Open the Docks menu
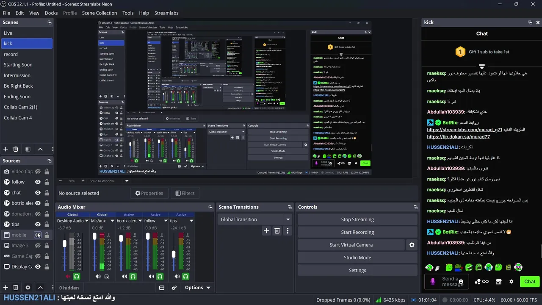542x305 pixels. [51, 13]
